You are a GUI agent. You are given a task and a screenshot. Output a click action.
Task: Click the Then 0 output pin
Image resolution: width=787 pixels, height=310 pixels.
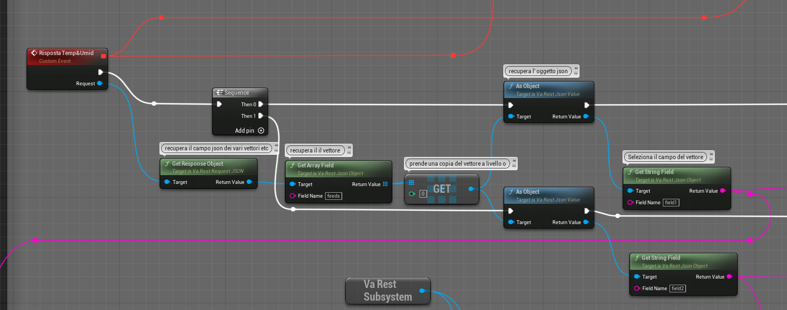point(261,104)
